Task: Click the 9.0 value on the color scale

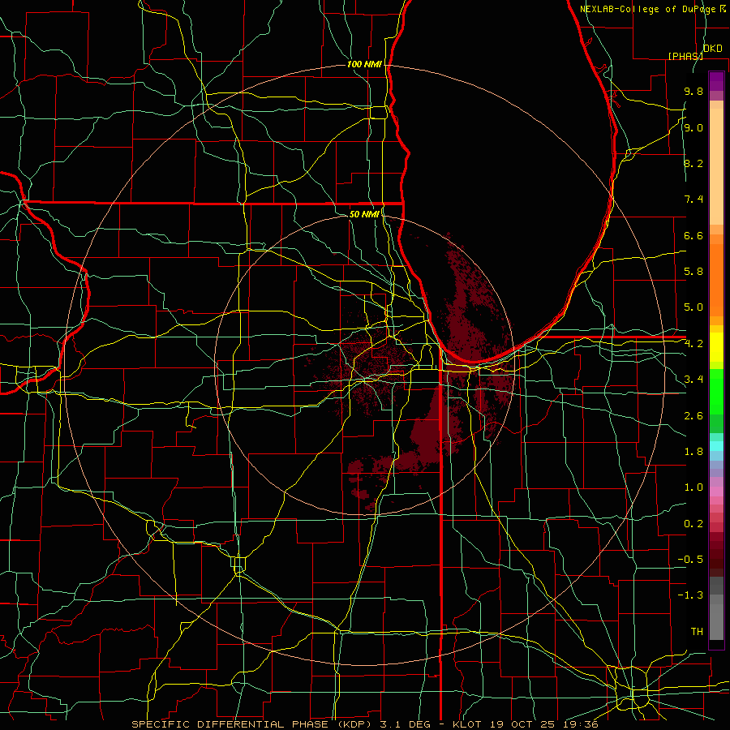Action: pyautogui.click(x=693, y=127)
